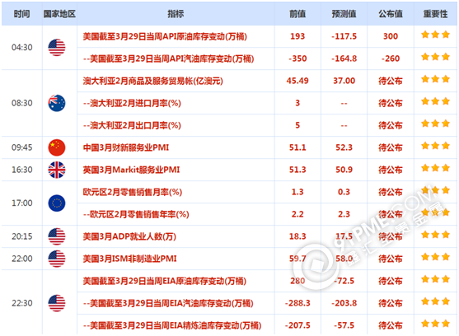Click 待公布 value for EIA精炼油库存变动 row
The height and width of the screenshot is (336, 459).
tap(391, 325)
